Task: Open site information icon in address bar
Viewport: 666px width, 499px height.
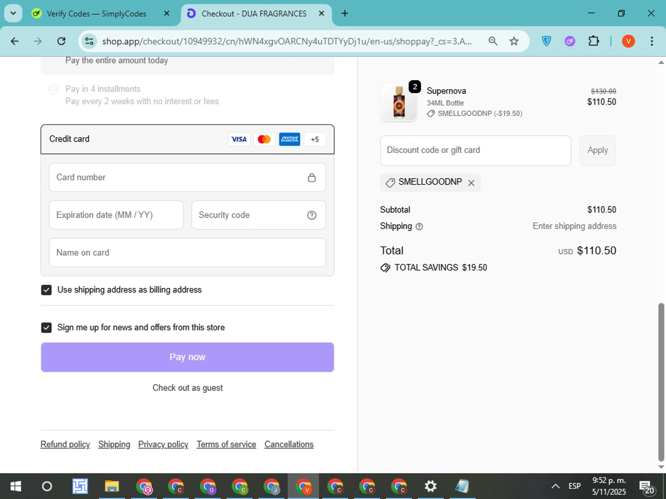Action: tap(89, 41)
